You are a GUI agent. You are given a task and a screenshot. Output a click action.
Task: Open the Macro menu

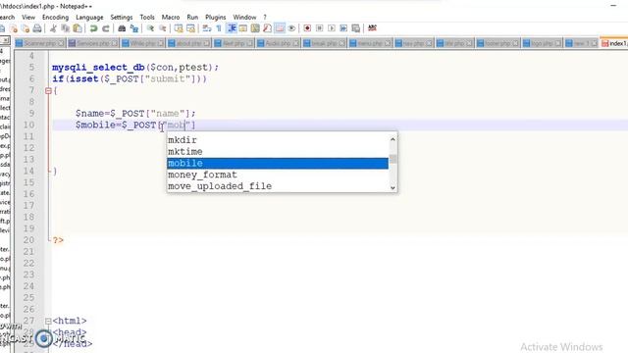click(x=170, y=18)
